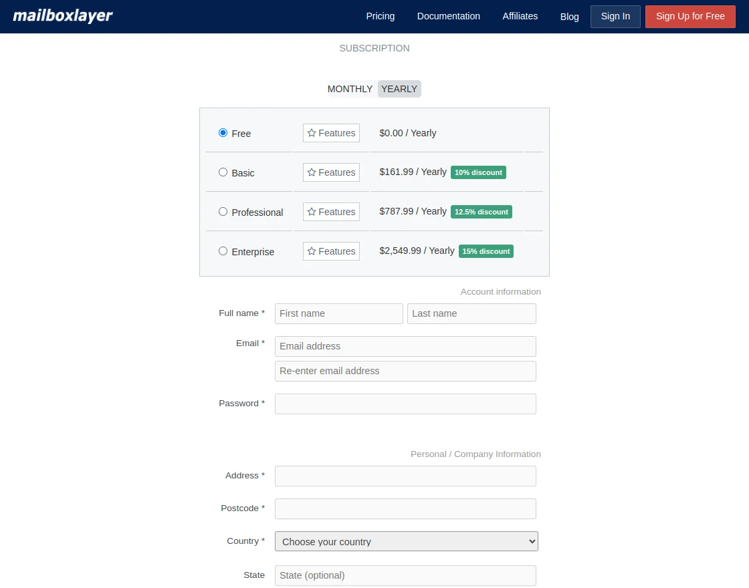
Task: Click Sign Up for Free
Action: [690, 16]
